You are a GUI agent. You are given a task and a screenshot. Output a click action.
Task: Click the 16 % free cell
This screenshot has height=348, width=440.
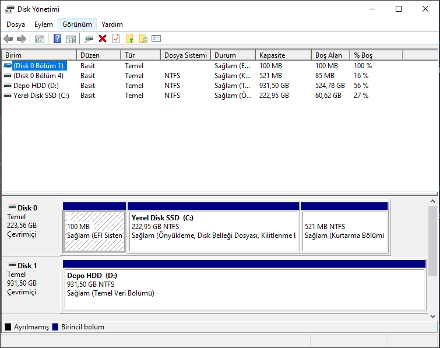coord(361,76)
